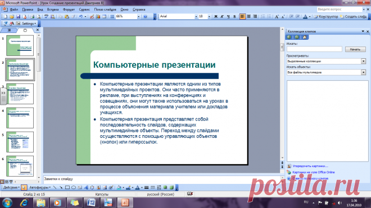
Task: Apply font color from the formatting toolbar
Action: pos(305,16)
